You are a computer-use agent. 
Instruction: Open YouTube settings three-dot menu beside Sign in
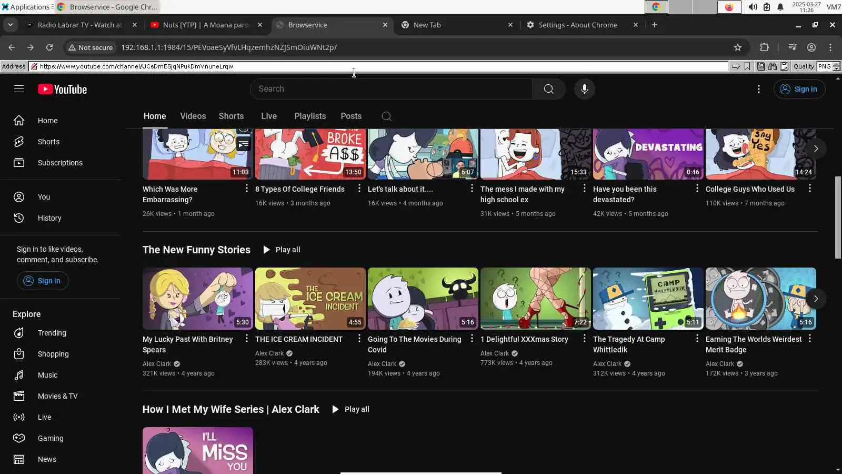(x=758, y=89)
